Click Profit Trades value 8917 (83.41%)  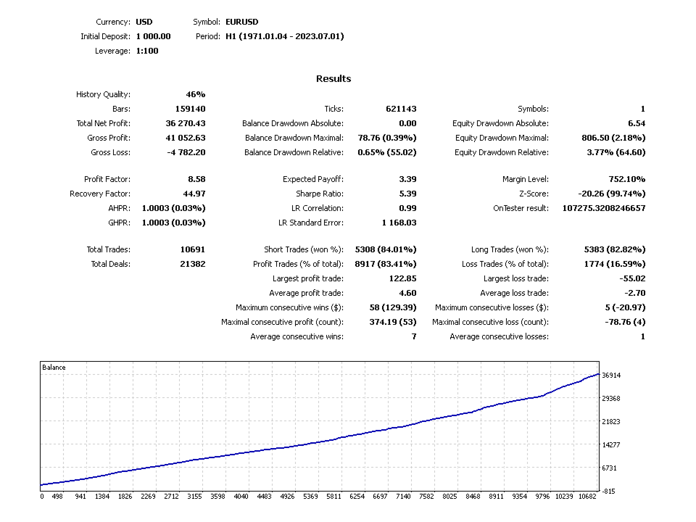click(386, 264)
